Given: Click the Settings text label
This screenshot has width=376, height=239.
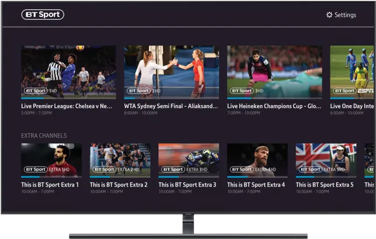Looking at the screenshot, I should (x=345, y=15).
